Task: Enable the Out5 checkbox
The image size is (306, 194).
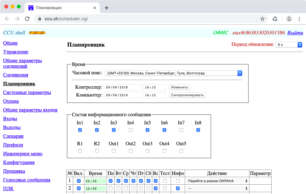Action: (181, 151)
